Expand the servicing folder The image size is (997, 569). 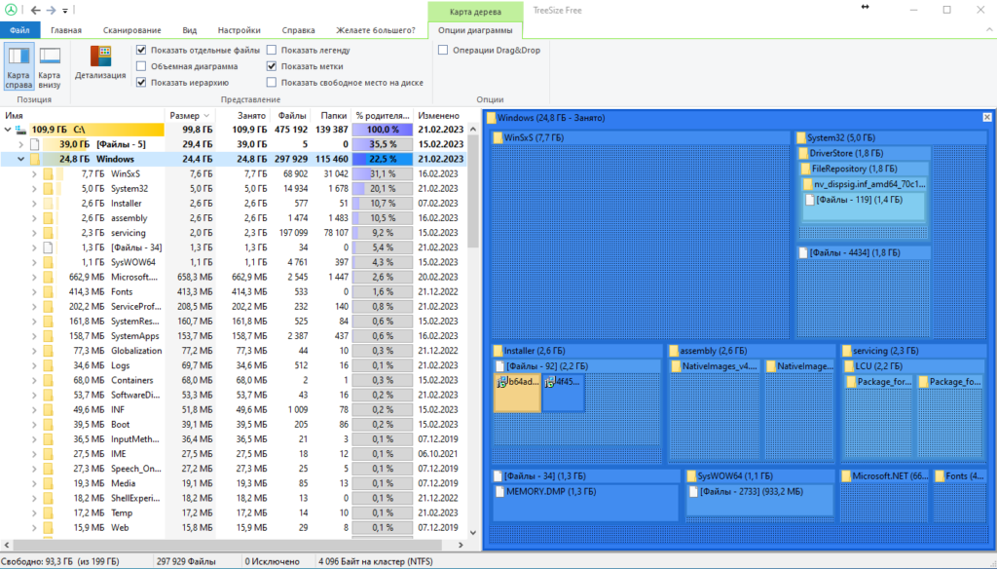coord(34,233)
